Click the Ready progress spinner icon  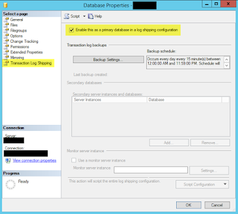click(x=10, y=184)
